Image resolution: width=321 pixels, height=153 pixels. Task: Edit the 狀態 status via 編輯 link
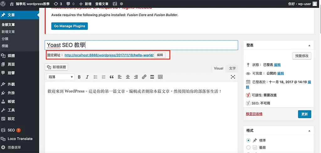point(277,65)
